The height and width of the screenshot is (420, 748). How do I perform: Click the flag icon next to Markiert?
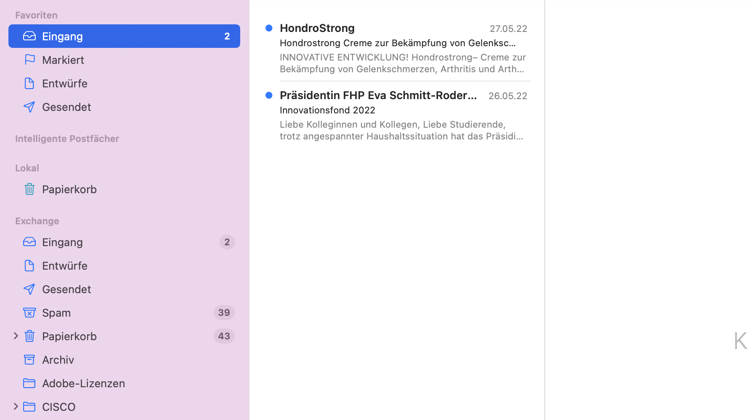[x=29, y=60]
